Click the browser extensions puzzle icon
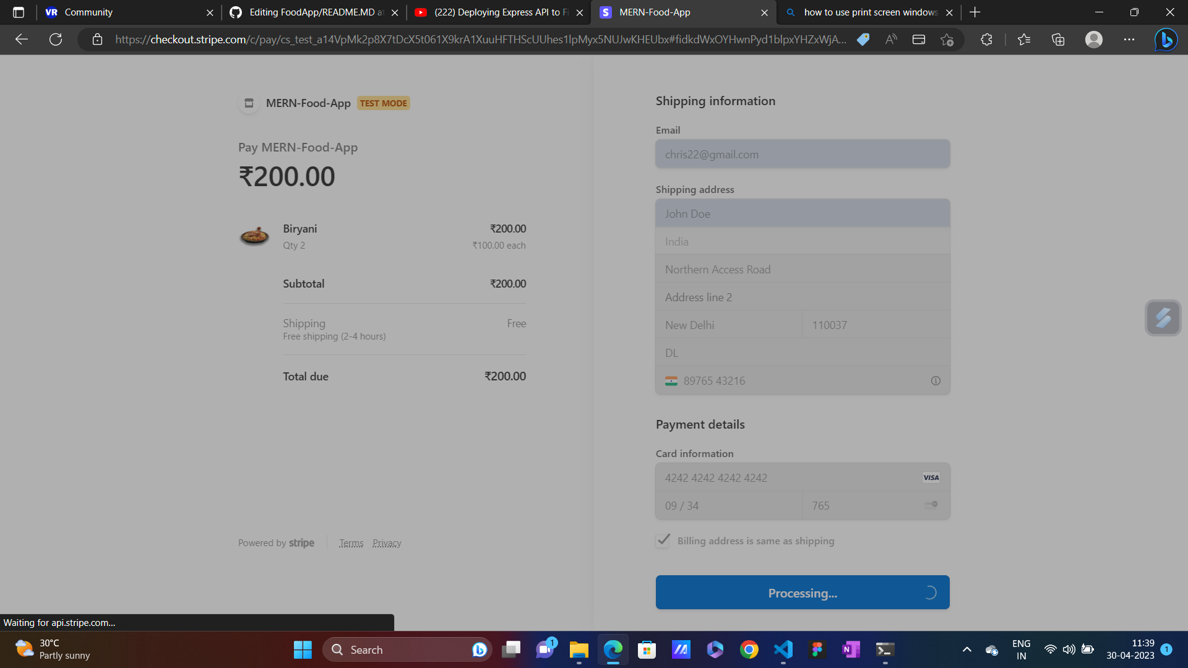This screenshot has height=668, width=1188. [986, 40]
